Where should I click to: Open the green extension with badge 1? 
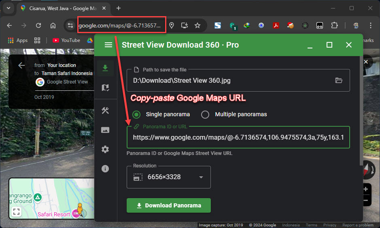(x=233, y=26)
